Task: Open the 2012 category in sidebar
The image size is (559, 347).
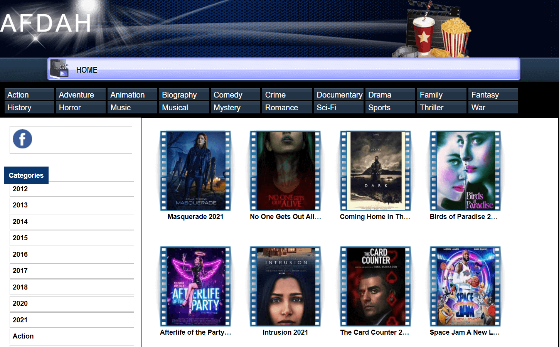Action: (x=72, y=189)
